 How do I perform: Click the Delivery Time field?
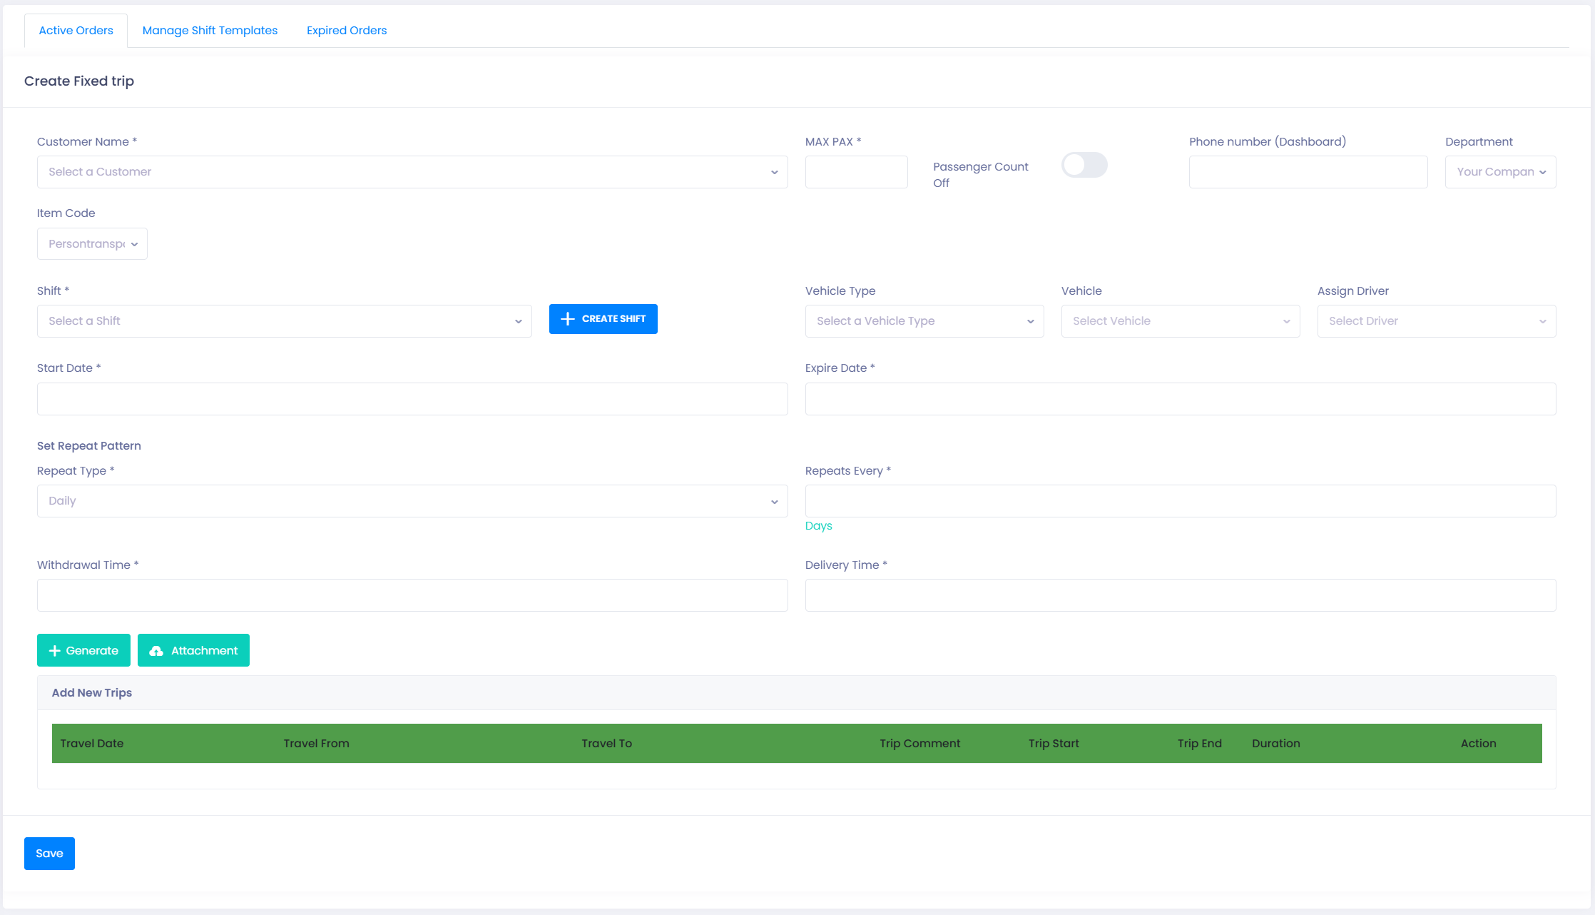[1180, 595]
